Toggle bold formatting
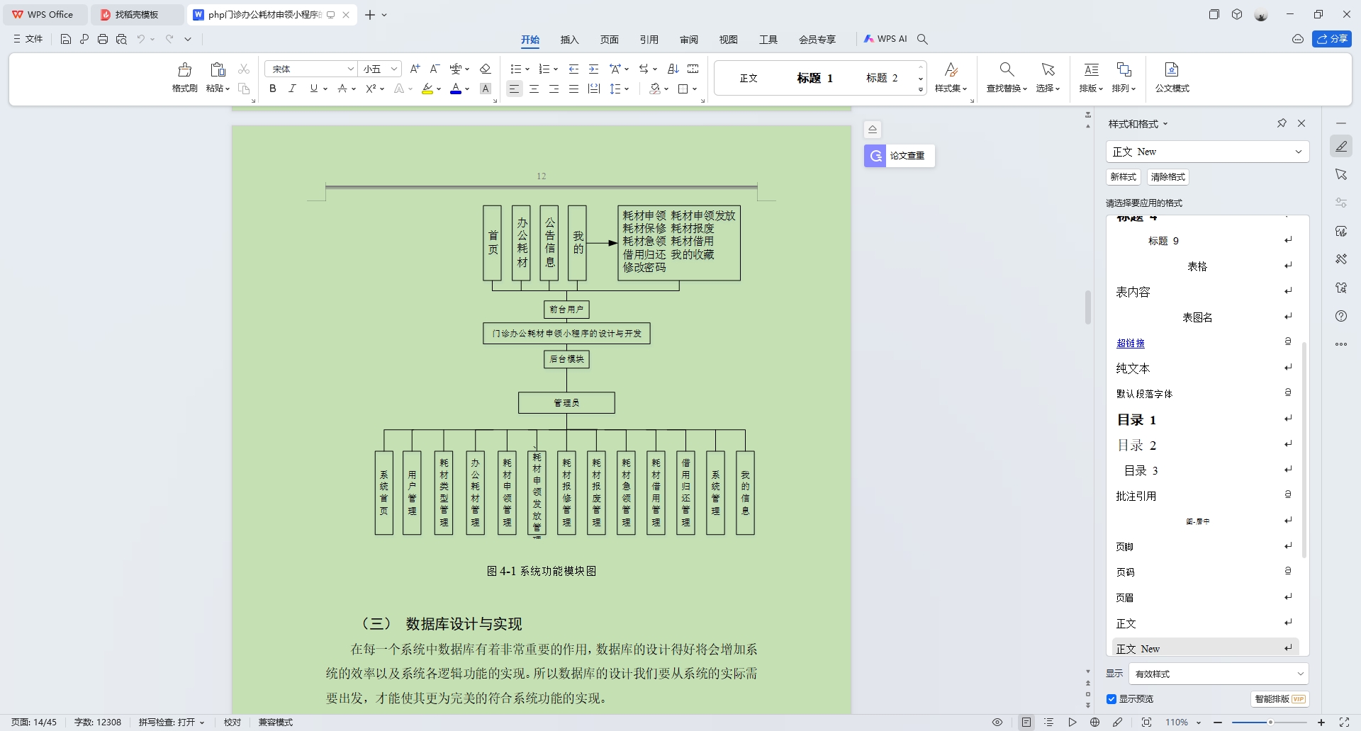Image resolution: width=1361 pixels, height=731 pixels. pos(273,89)
